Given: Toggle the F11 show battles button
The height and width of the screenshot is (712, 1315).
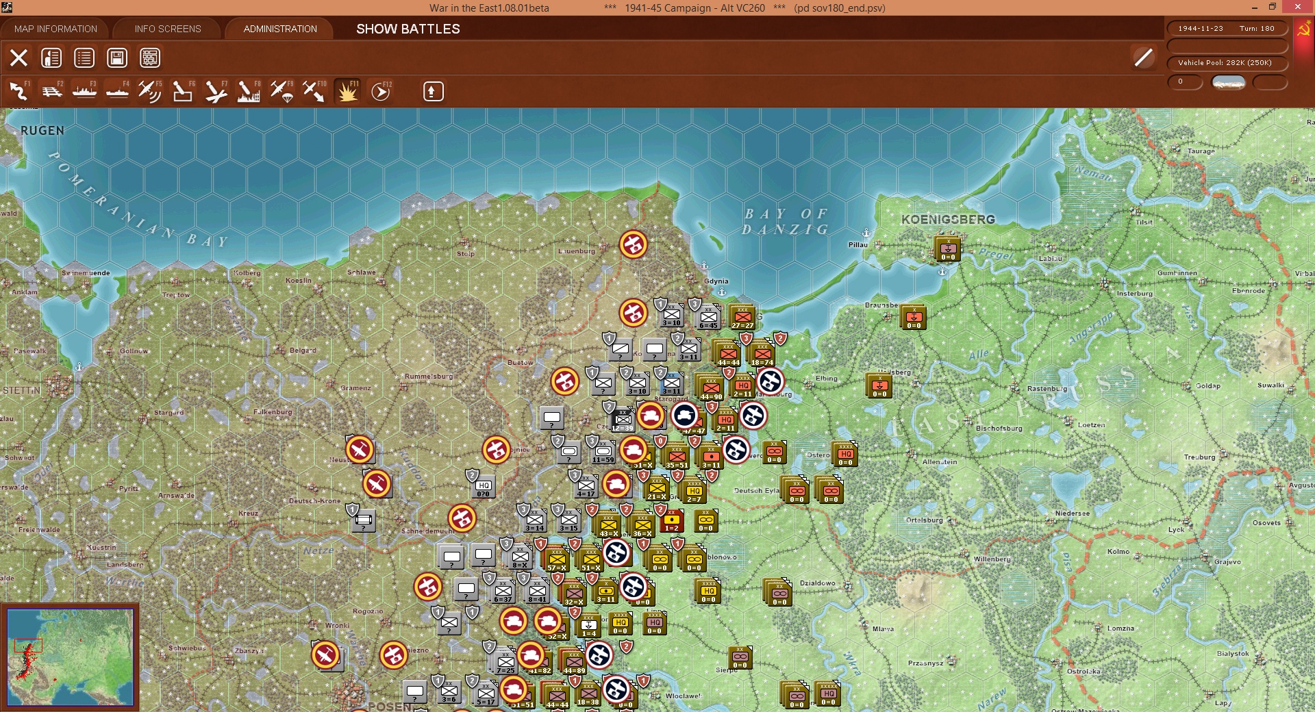Looking at the screenshot, I should (347, 92).
